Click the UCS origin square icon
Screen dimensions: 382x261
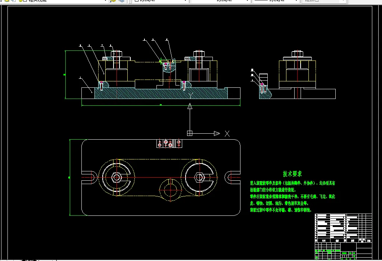[x=190, y=133]
